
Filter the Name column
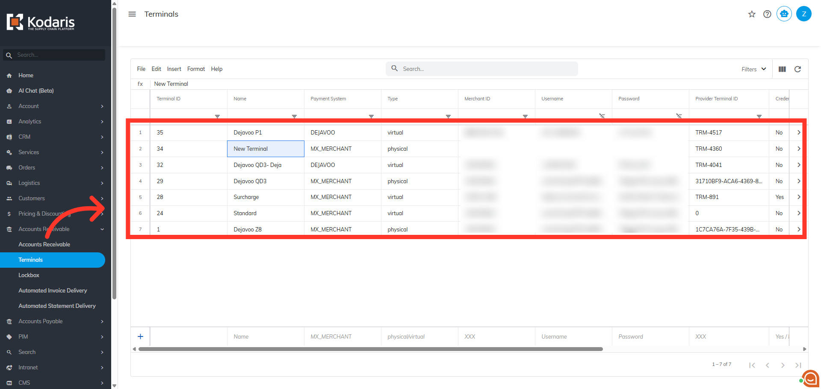coord(294,116)
